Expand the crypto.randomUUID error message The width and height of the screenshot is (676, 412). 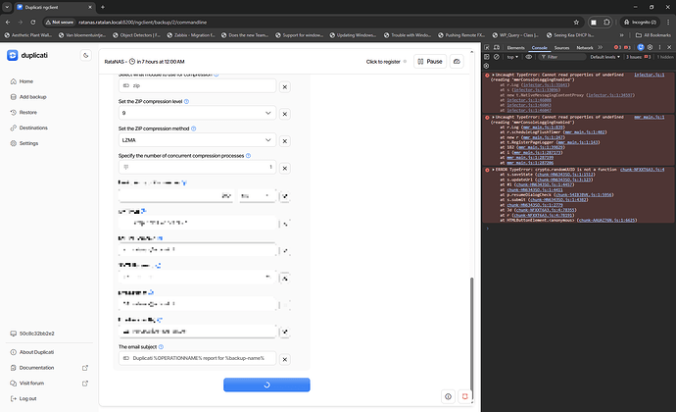click(493, 170)
